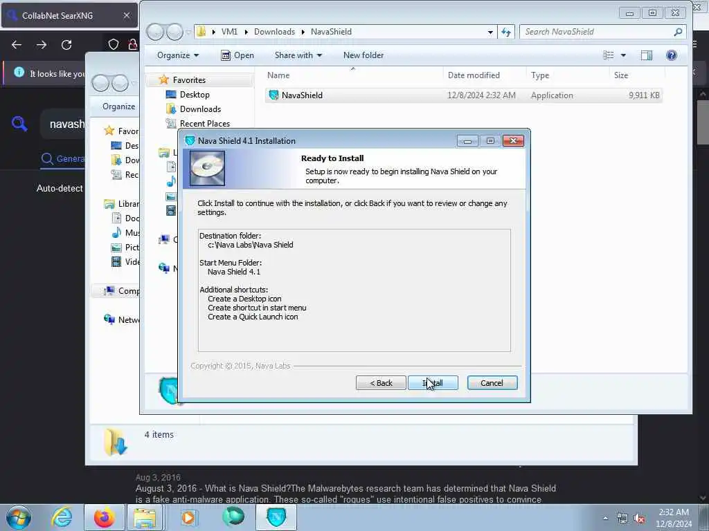Viewport: 709px width, 531px height.
Task: Click Organize in the rear Explorer window
Action: 118,106
